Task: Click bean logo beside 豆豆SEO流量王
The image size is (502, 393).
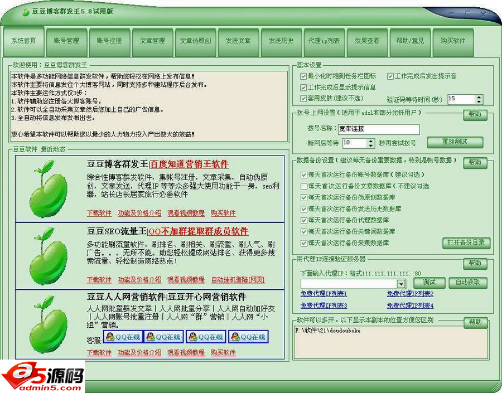Action: [48, 256]
